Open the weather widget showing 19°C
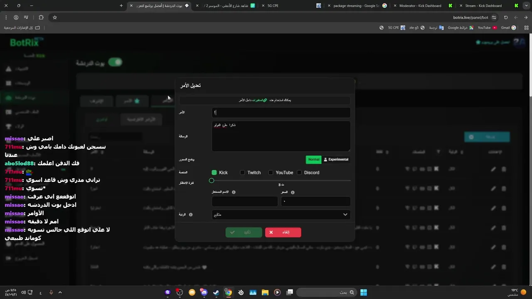 pos(517,292)
